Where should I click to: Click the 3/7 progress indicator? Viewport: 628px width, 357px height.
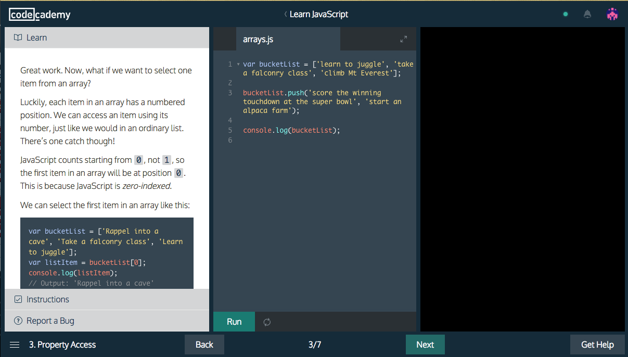[315, 345]
